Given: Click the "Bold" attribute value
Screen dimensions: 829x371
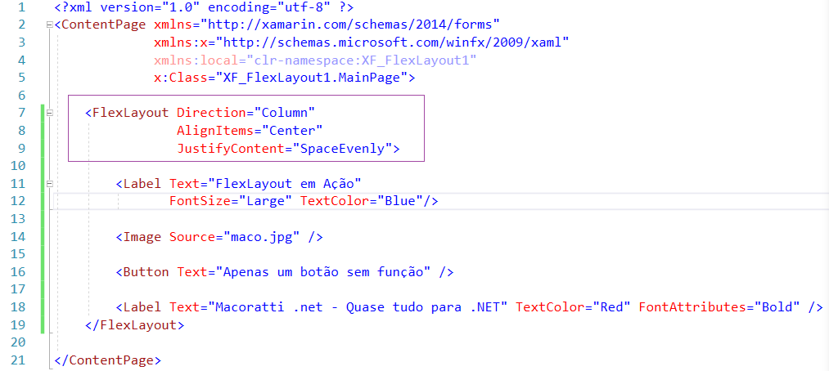Looking at the screenshot, I should tap(777, 307).
